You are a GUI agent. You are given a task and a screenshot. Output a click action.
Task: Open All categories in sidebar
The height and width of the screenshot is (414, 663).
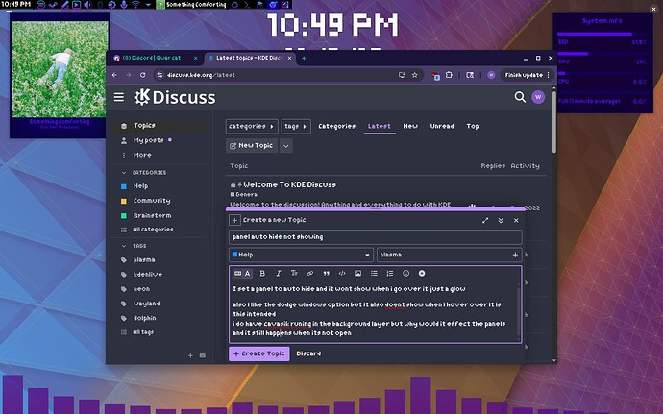pyautogui.click(x=153, y=230)
